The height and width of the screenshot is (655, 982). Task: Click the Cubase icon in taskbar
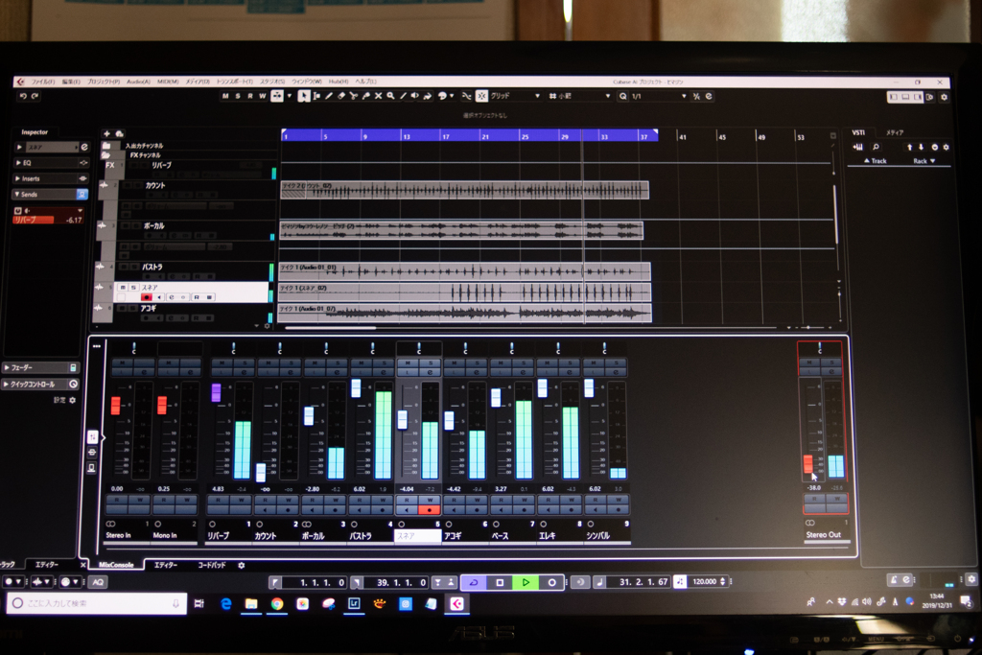click(x=457, y=603)
